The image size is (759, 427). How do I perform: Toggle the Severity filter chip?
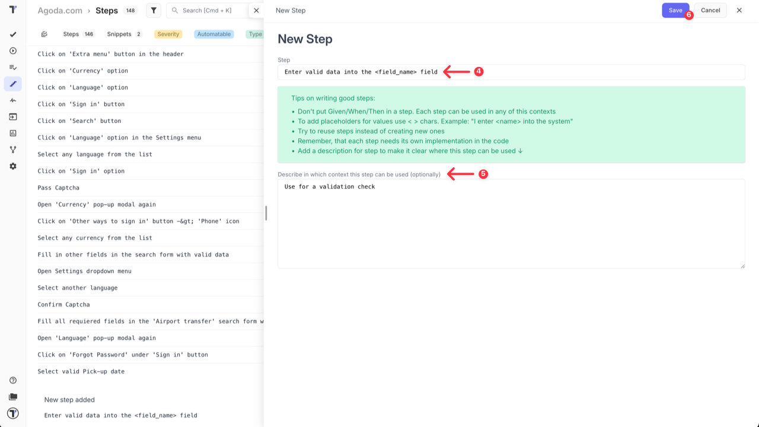[168, 34]
